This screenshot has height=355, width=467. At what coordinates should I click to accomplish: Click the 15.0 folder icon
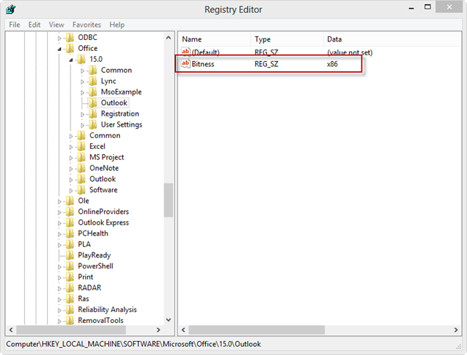pyautogui.click(x=81, y=59)
